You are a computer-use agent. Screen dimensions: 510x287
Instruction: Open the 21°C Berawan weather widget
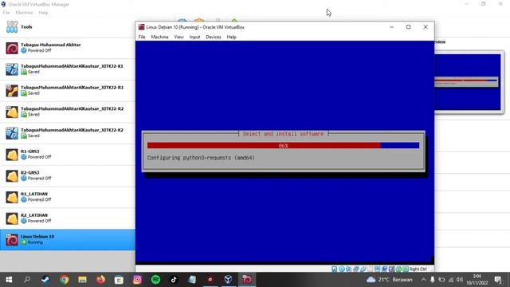tap(389, 280)
